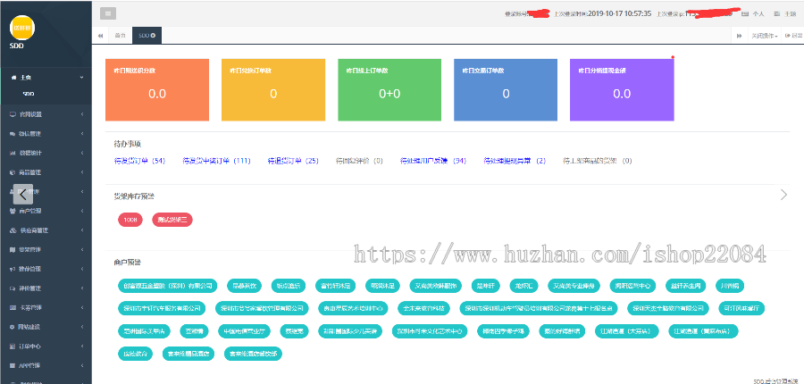
Task: Click the yellow 昨日兑换订单数 card
Action: pos(273,89)
